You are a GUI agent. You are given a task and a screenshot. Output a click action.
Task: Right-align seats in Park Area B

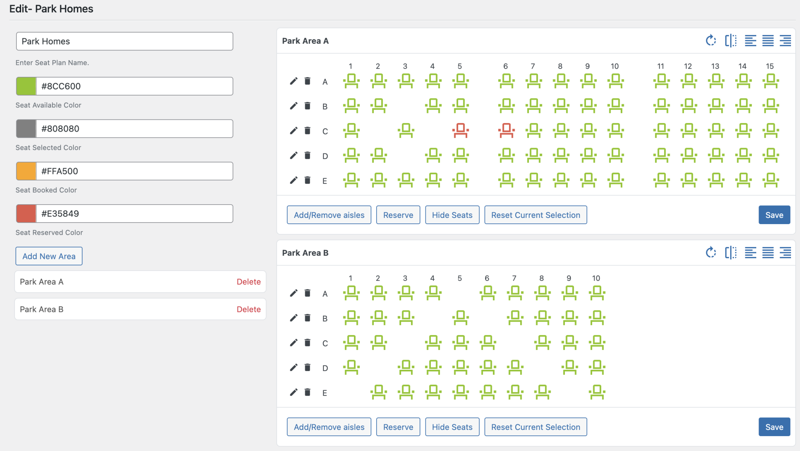click(785, 253)
